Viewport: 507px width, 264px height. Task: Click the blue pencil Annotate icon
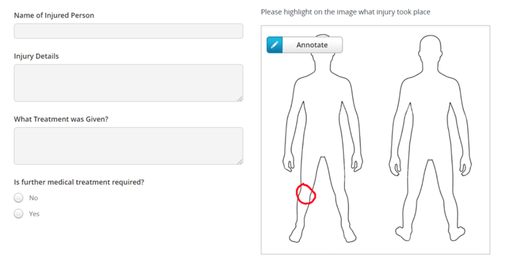coord(275,45)
